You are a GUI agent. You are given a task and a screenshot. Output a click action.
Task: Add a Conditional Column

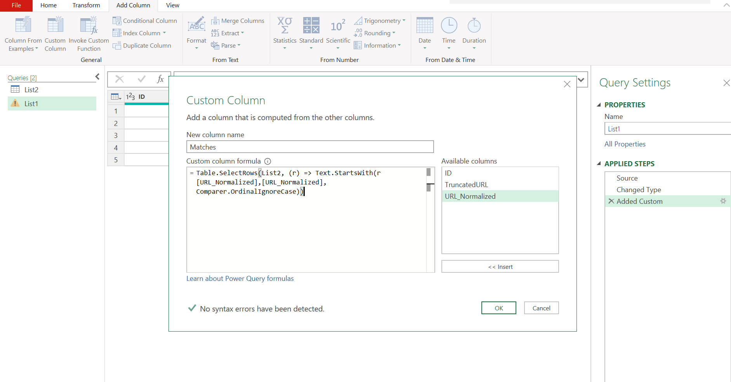click(x=144, y=21)
